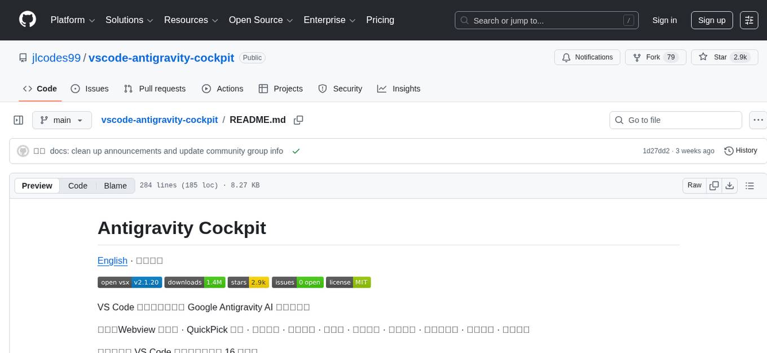Copy the README.md file path icon
This screenshot has width=767, height=353.
(x=298, y=120)
